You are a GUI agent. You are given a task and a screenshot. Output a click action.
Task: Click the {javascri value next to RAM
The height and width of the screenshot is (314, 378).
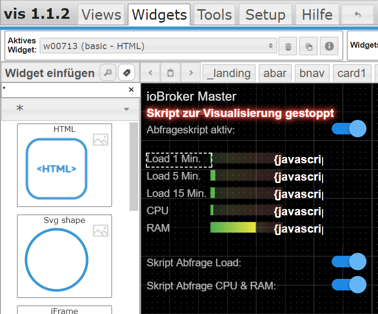pyautogui.click(x=299, y=229)
